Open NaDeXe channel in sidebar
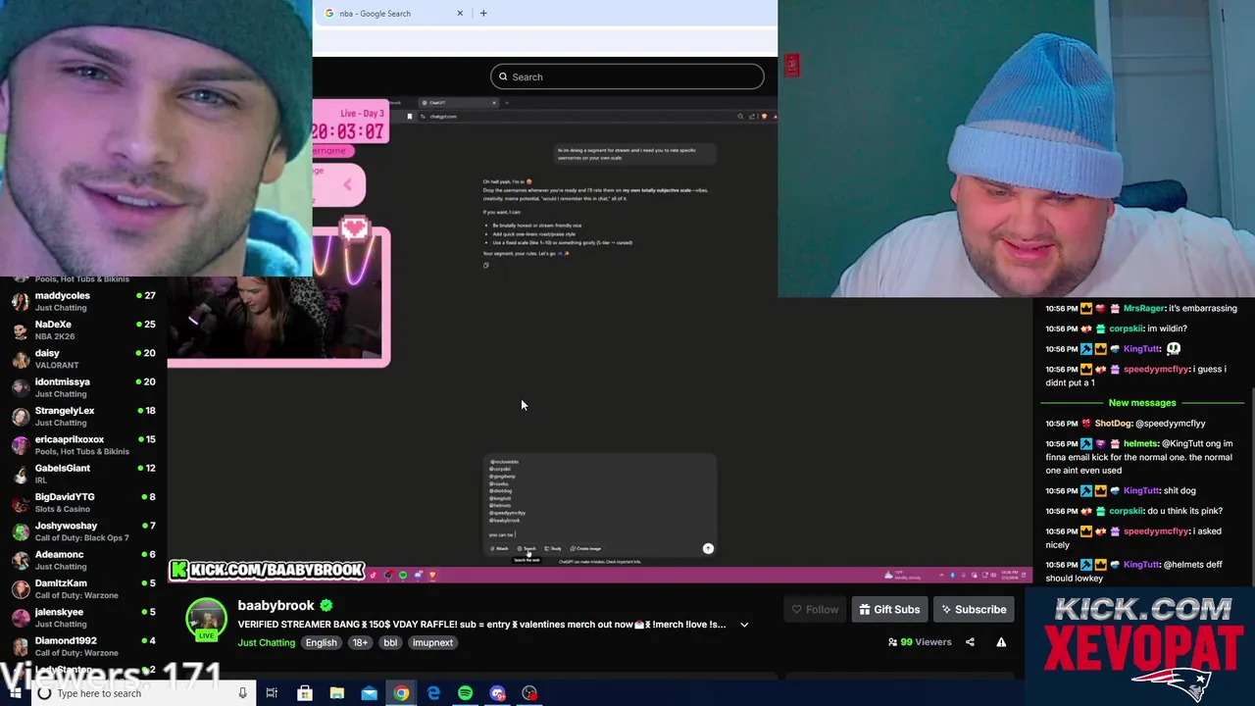This screenshot has width=1255, height=706. pyautogui.click(x=83, y=329)
